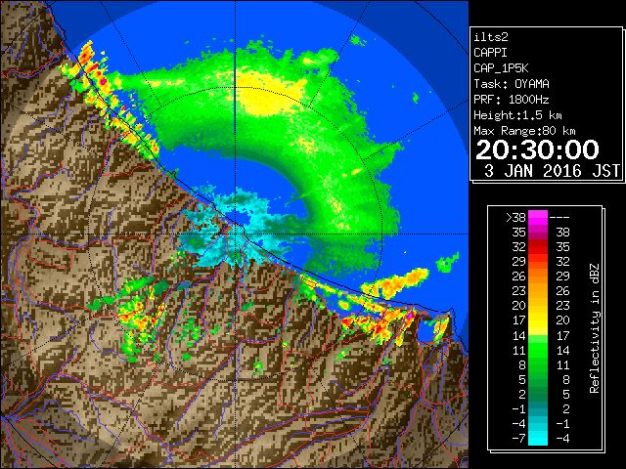This screenshot has height=469, width=626.
Task: Click the radar center at crosshair intersection
Action: (235, 234)
